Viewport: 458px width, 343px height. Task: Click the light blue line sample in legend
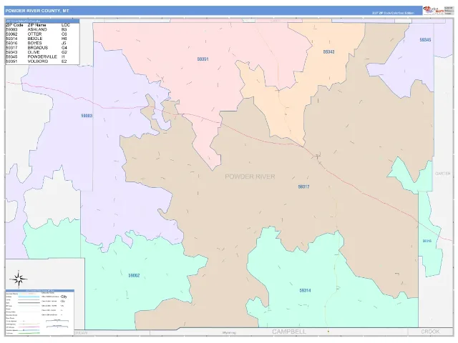[x=29, y=297]
